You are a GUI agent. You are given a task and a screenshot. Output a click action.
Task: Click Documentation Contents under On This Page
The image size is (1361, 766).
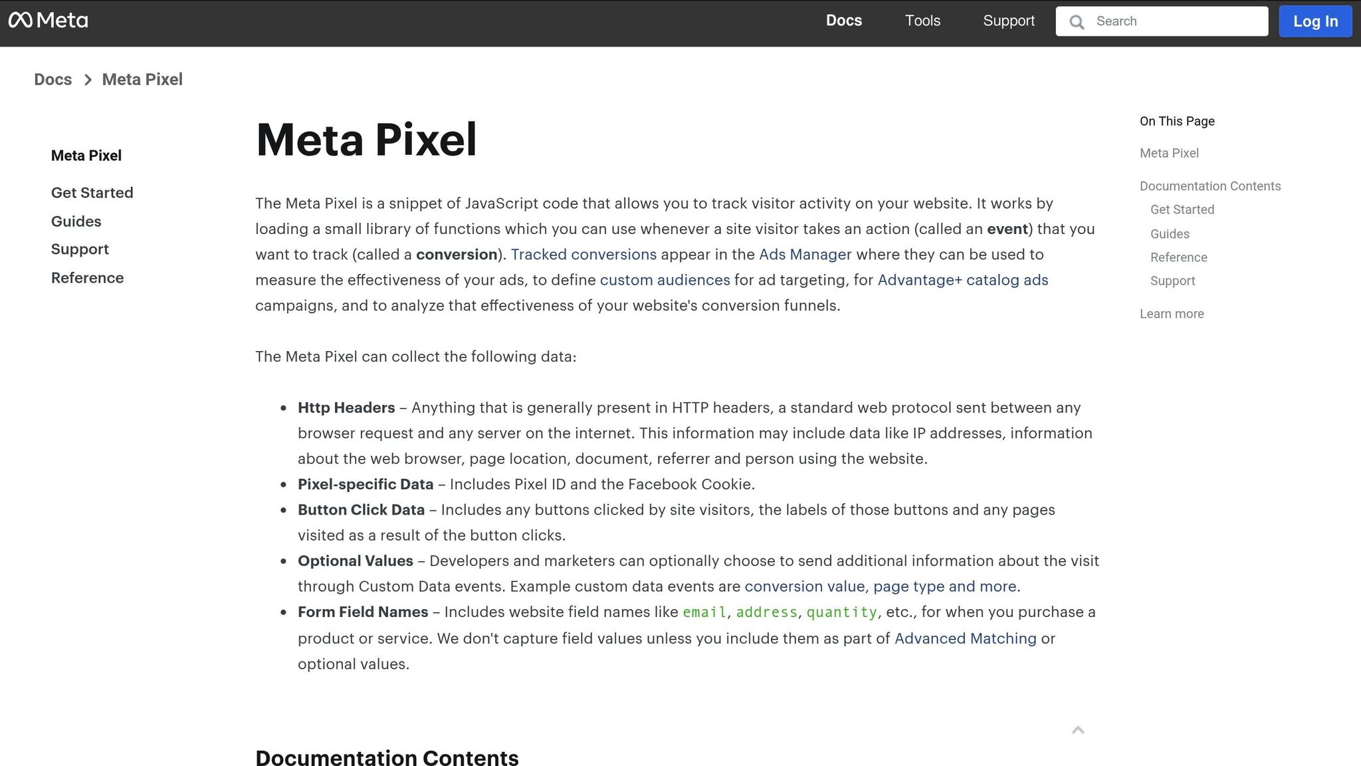point(1209,186)
